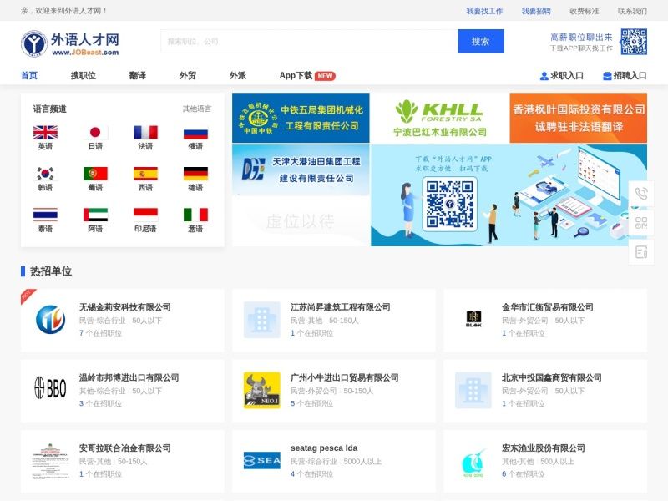Open the 外贸 navigation item
This screenshot has width=668, height=501.
[x=187, y=76]
